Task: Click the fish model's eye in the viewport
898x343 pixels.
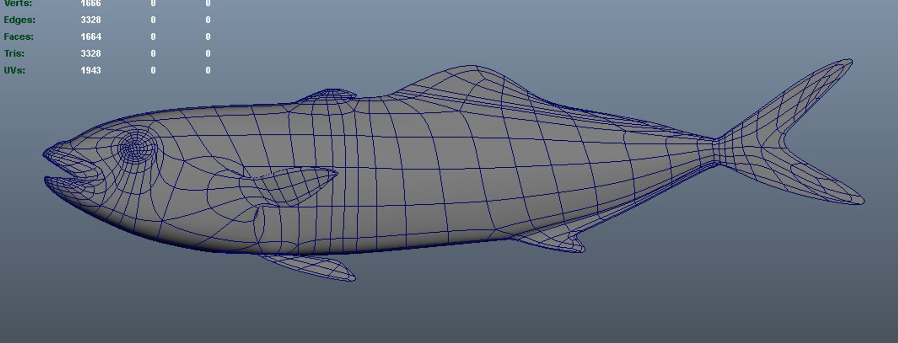Action: pos(136,148)
